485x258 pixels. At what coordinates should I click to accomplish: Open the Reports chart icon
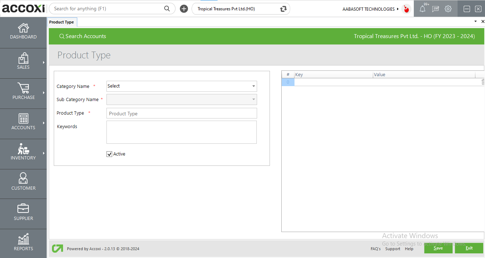pos(24,239)
